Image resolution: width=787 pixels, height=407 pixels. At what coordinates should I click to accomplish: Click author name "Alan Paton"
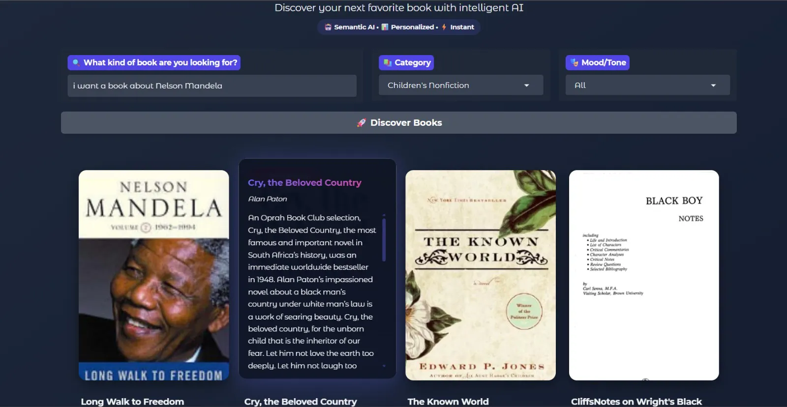(x=268, y=199)
